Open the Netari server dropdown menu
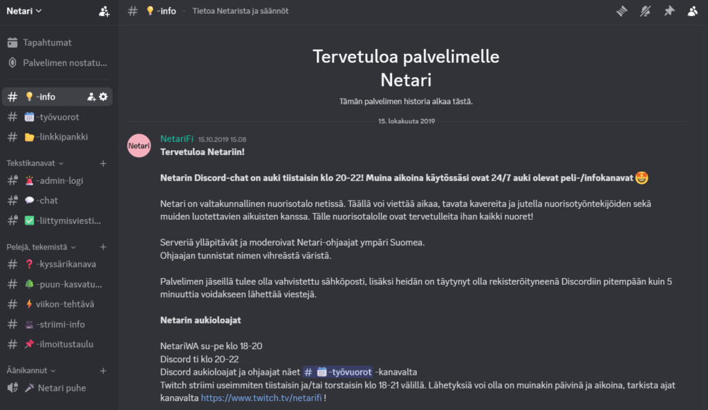 click(24, 11)
